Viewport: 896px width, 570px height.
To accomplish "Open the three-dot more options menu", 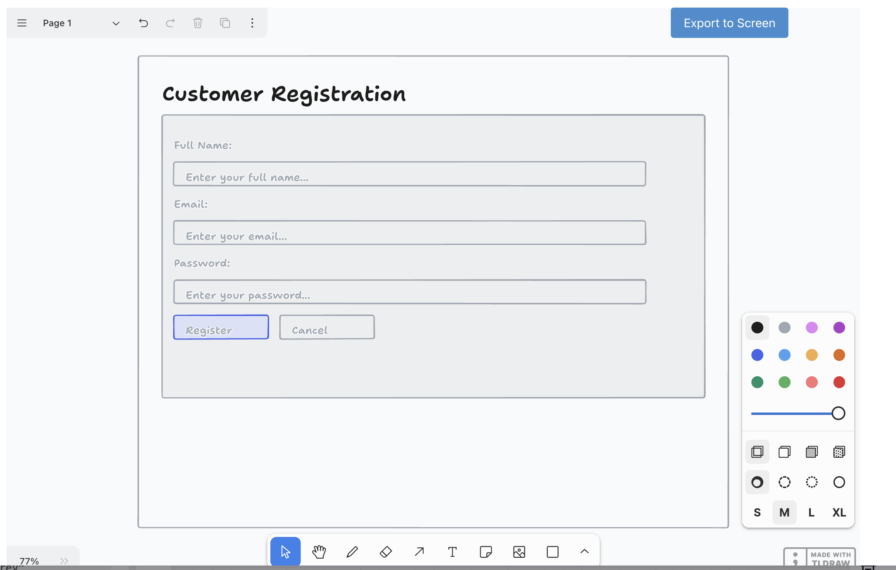I will 252,23.
